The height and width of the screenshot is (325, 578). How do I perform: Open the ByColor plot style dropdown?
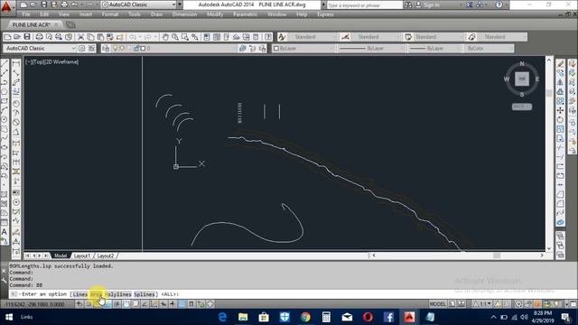pyautogui.click(x=489, y=48)
